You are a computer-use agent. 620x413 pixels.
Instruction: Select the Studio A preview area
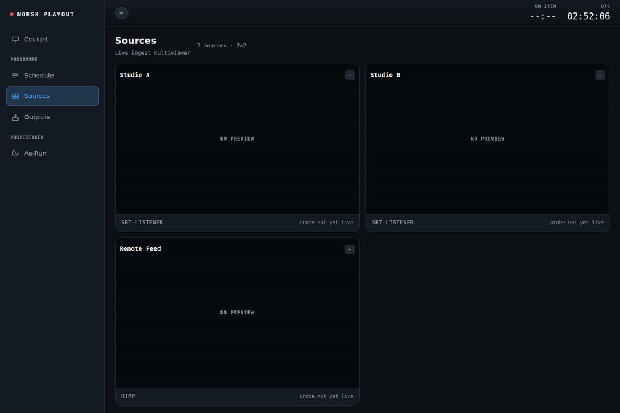pos(237,139)
